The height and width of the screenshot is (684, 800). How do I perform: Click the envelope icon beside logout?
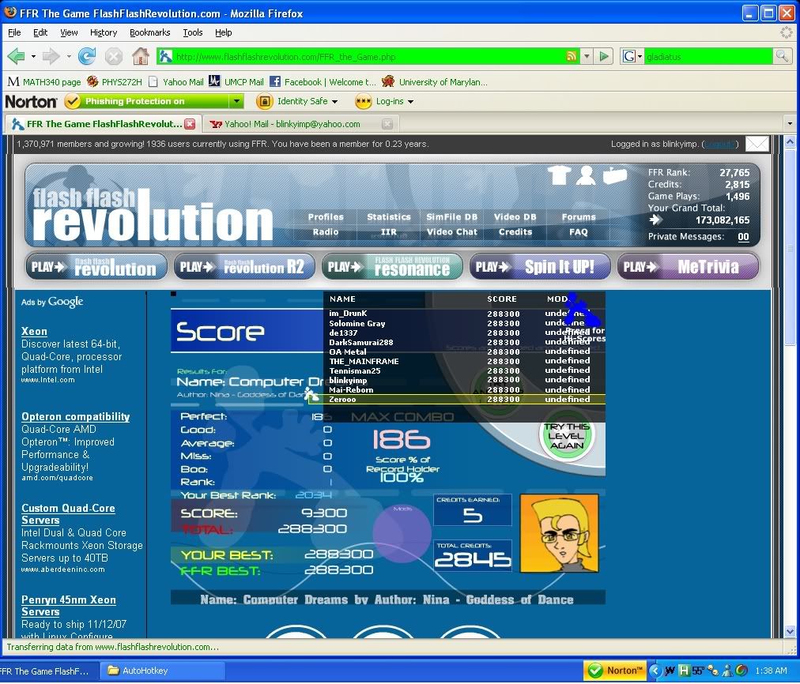(x=757, y=145)
